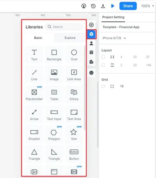Select the Text Area component
The width and height of the screenshot is (156, 178).
[x=74, y=115]
